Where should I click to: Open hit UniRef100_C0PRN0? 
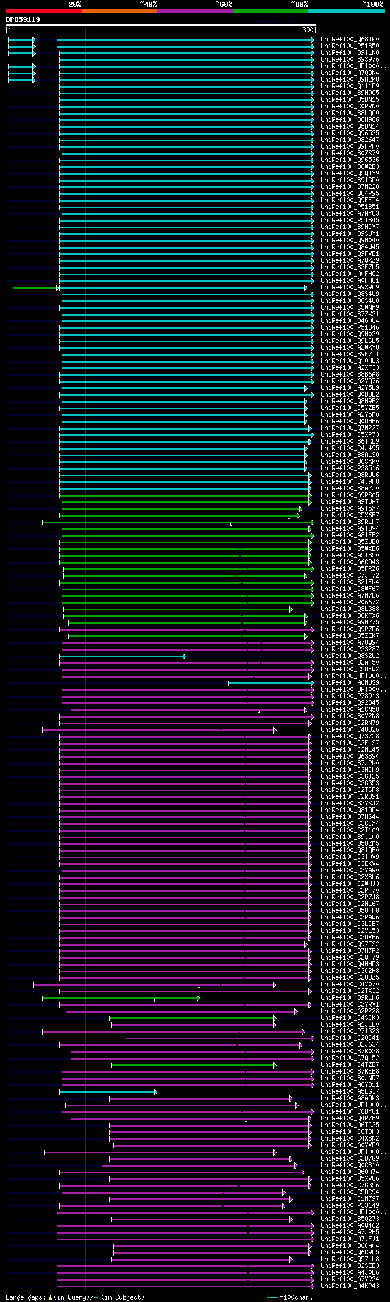(x=350, y=107)
